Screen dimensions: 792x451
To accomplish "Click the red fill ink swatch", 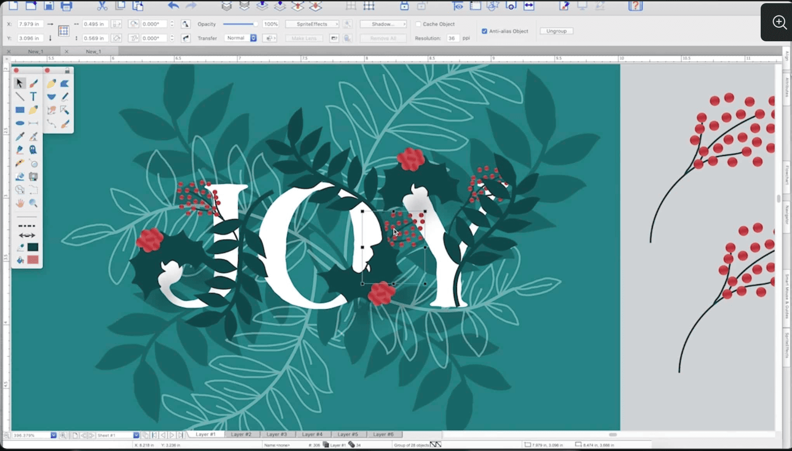I will 33,260.
